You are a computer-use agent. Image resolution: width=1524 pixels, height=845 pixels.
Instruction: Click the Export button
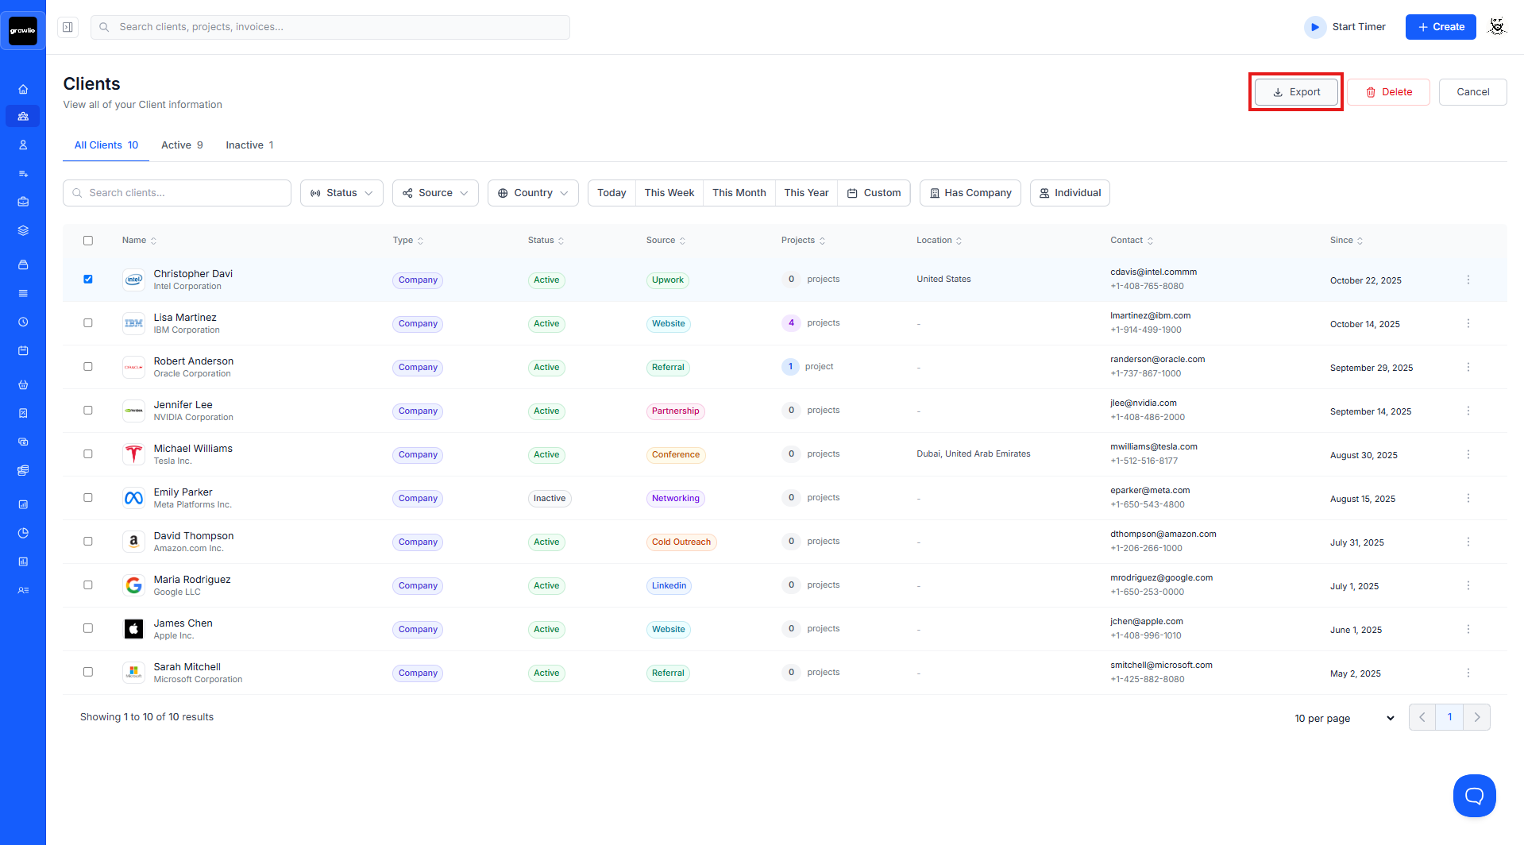[x=1296, y=92]
